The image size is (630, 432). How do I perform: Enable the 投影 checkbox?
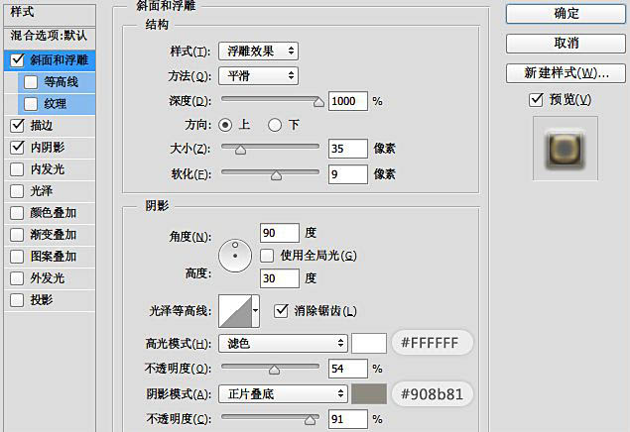click(x=17, y=300)
